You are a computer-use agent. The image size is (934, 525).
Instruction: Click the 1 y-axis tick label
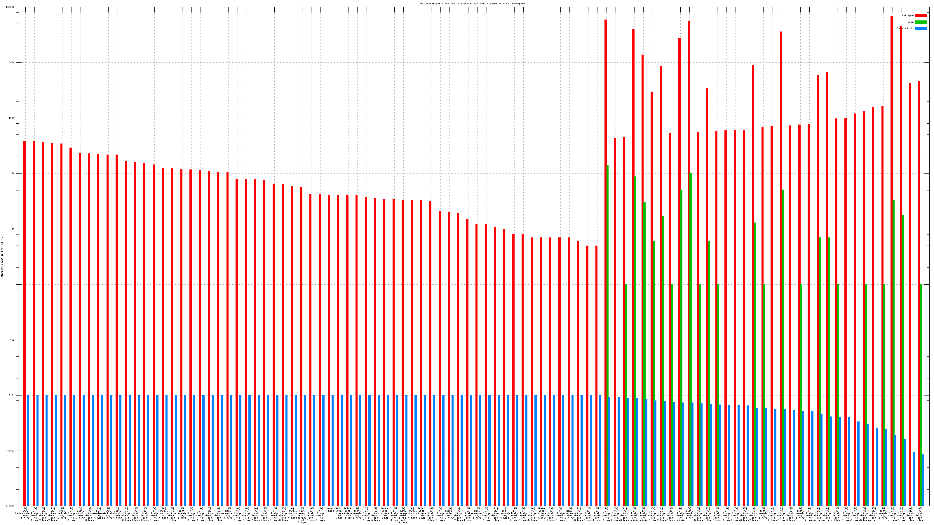click(x=14, y=284)
